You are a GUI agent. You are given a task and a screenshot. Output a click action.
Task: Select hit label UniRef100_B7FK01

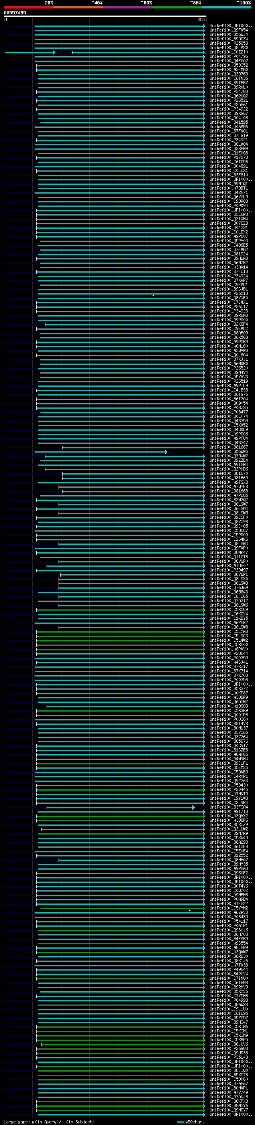coord(229,131)
